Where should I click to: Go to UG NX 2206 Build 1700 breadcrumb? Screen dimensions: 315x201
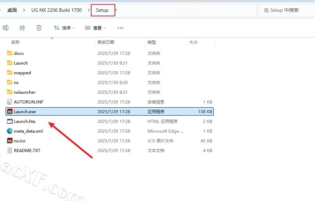pyautogui.click(x=56, y=10)
